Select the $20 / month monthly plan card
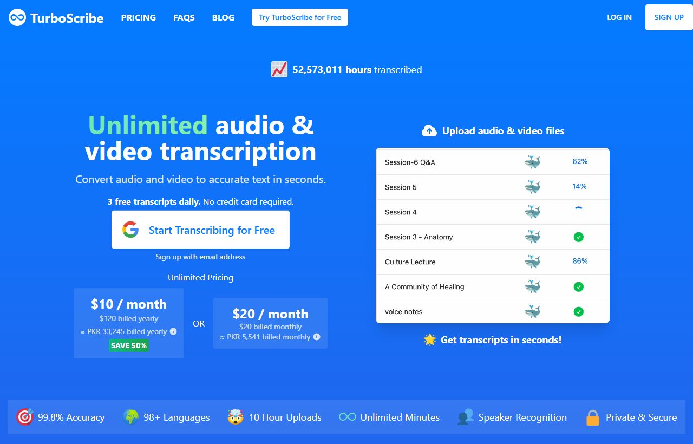 click(270, 323)
